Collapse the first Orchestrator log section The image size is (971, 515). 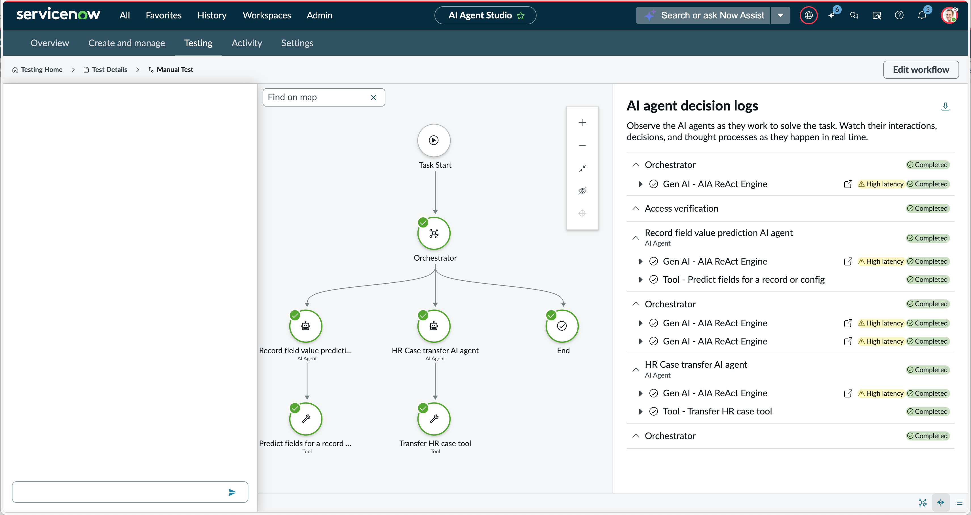[636, 165]
